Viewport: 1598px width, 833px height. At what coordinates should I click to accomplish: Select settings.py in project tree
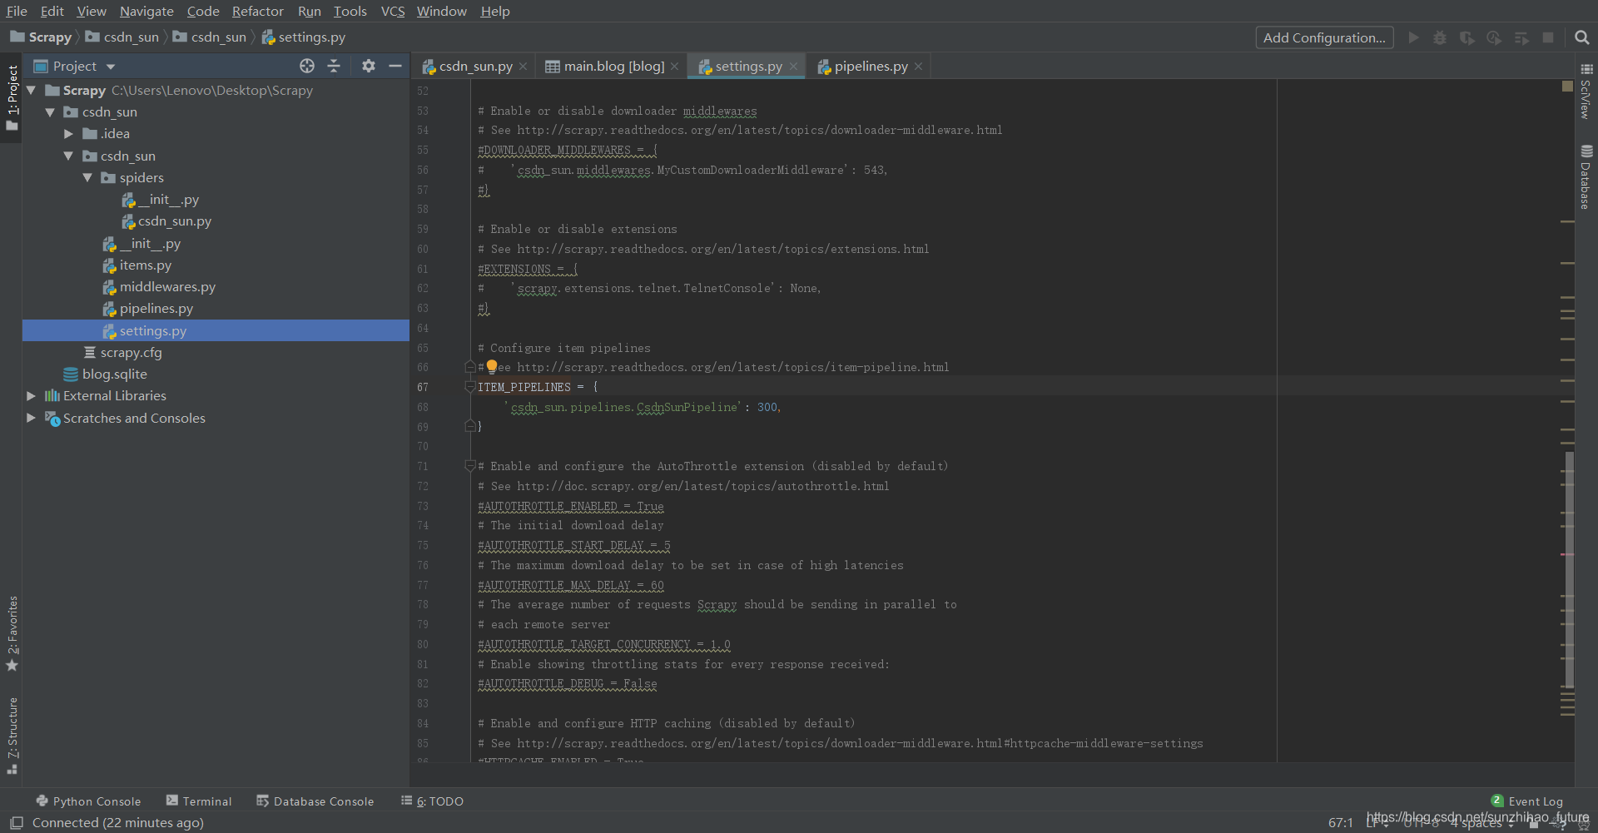pos(153,330)
